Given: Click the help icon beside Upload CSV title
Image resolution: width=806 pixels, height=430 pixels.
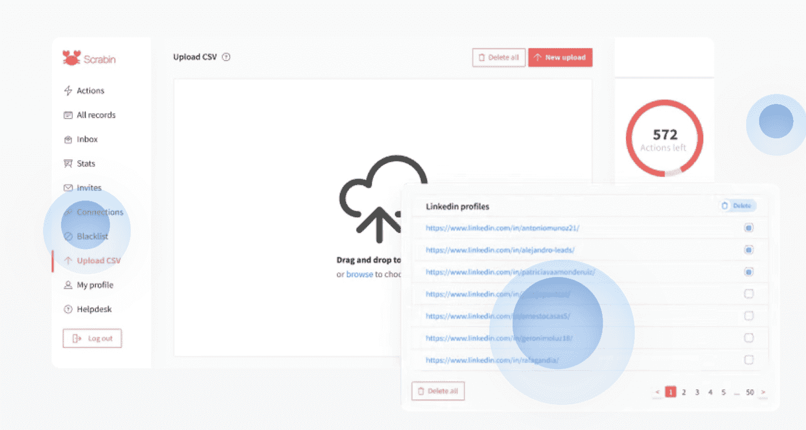Looking at the screenshot, I should (226, 57).
